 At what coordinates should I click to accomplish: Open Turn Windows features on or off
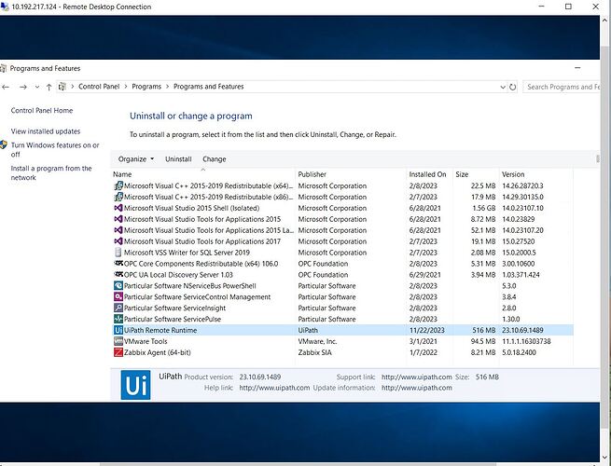pyautogui.click(x=55, y=149)
